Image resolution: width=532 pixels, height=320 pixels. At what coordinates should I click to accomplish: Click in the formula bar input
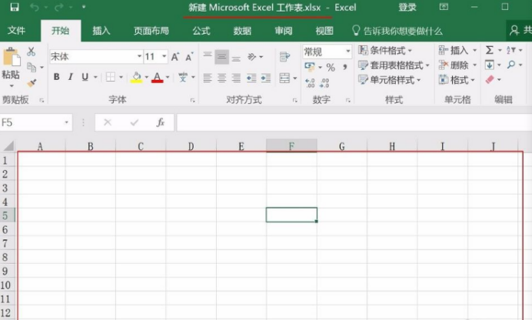(354, 122)
